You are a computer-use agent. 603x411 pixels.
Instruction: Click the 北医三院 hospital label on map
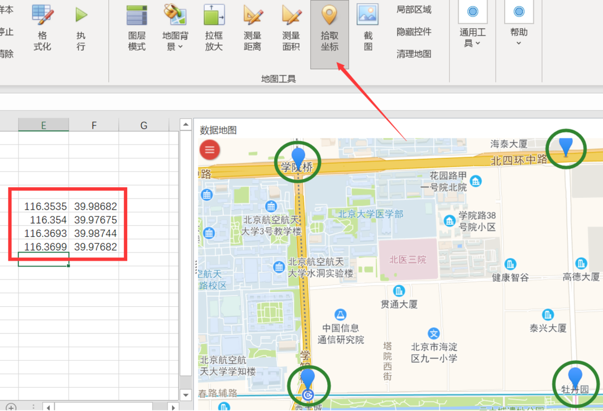tap(408, 260)
